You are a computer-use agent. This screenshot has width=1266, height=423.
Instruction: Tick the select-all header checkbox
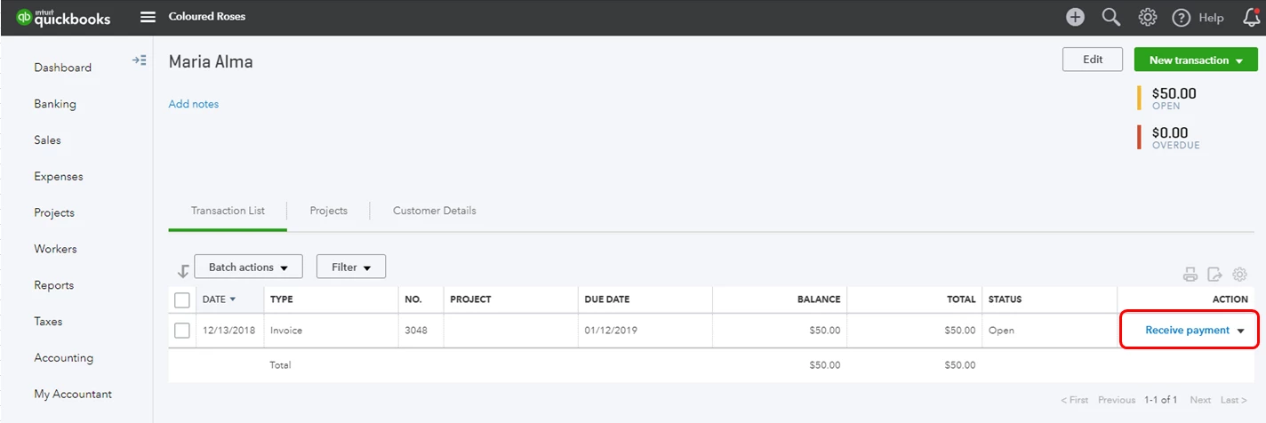[182, 300]
